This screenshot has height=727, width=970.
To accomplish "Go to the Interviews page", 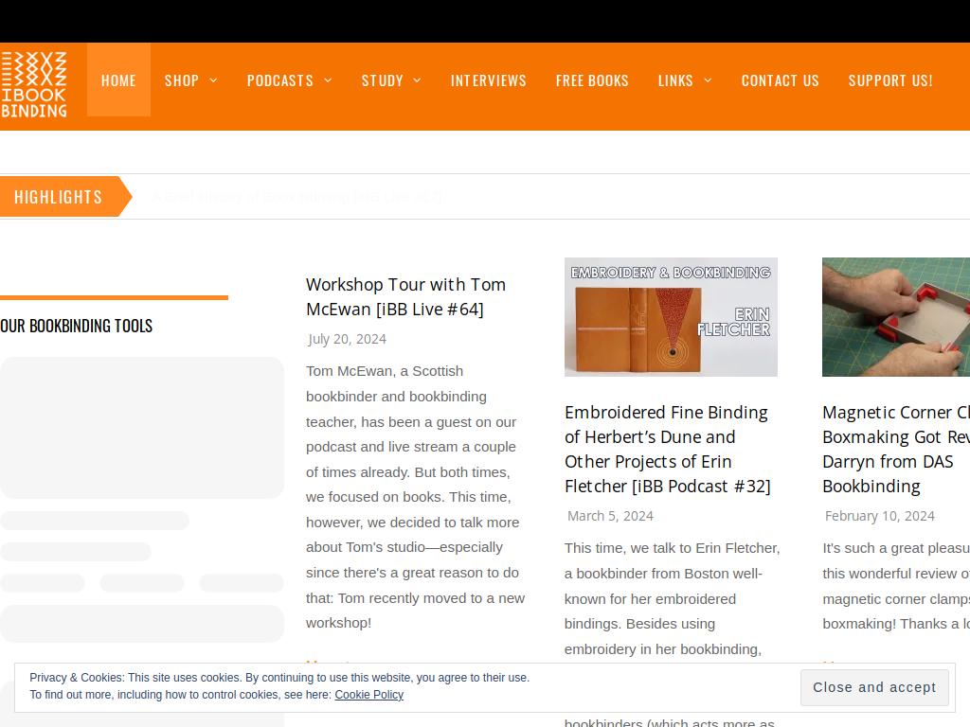I will point(488,80).
